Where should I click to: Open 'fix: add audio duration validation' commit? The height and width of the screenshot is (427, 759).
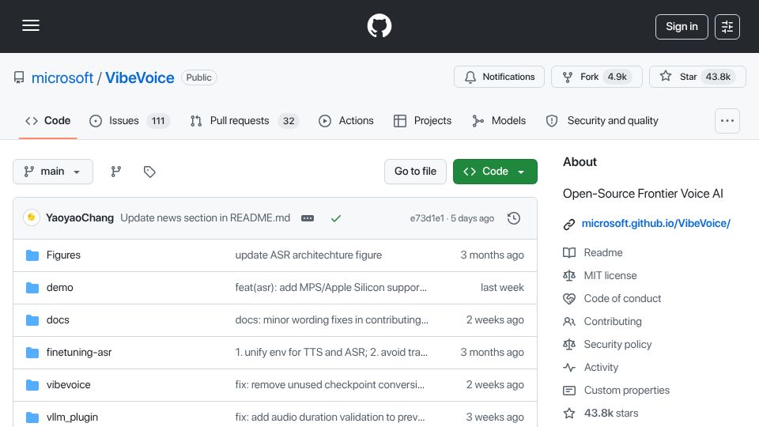click(x=330, y=418)
